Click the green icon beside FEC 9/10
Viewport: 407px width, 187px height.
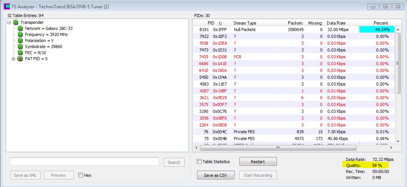[20, 53]
